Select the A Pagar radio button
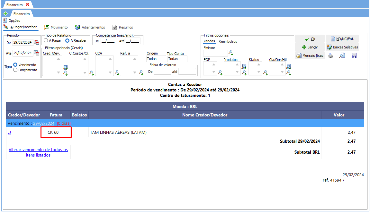This screenshot has height=213, width=370. tap(46, 40)
